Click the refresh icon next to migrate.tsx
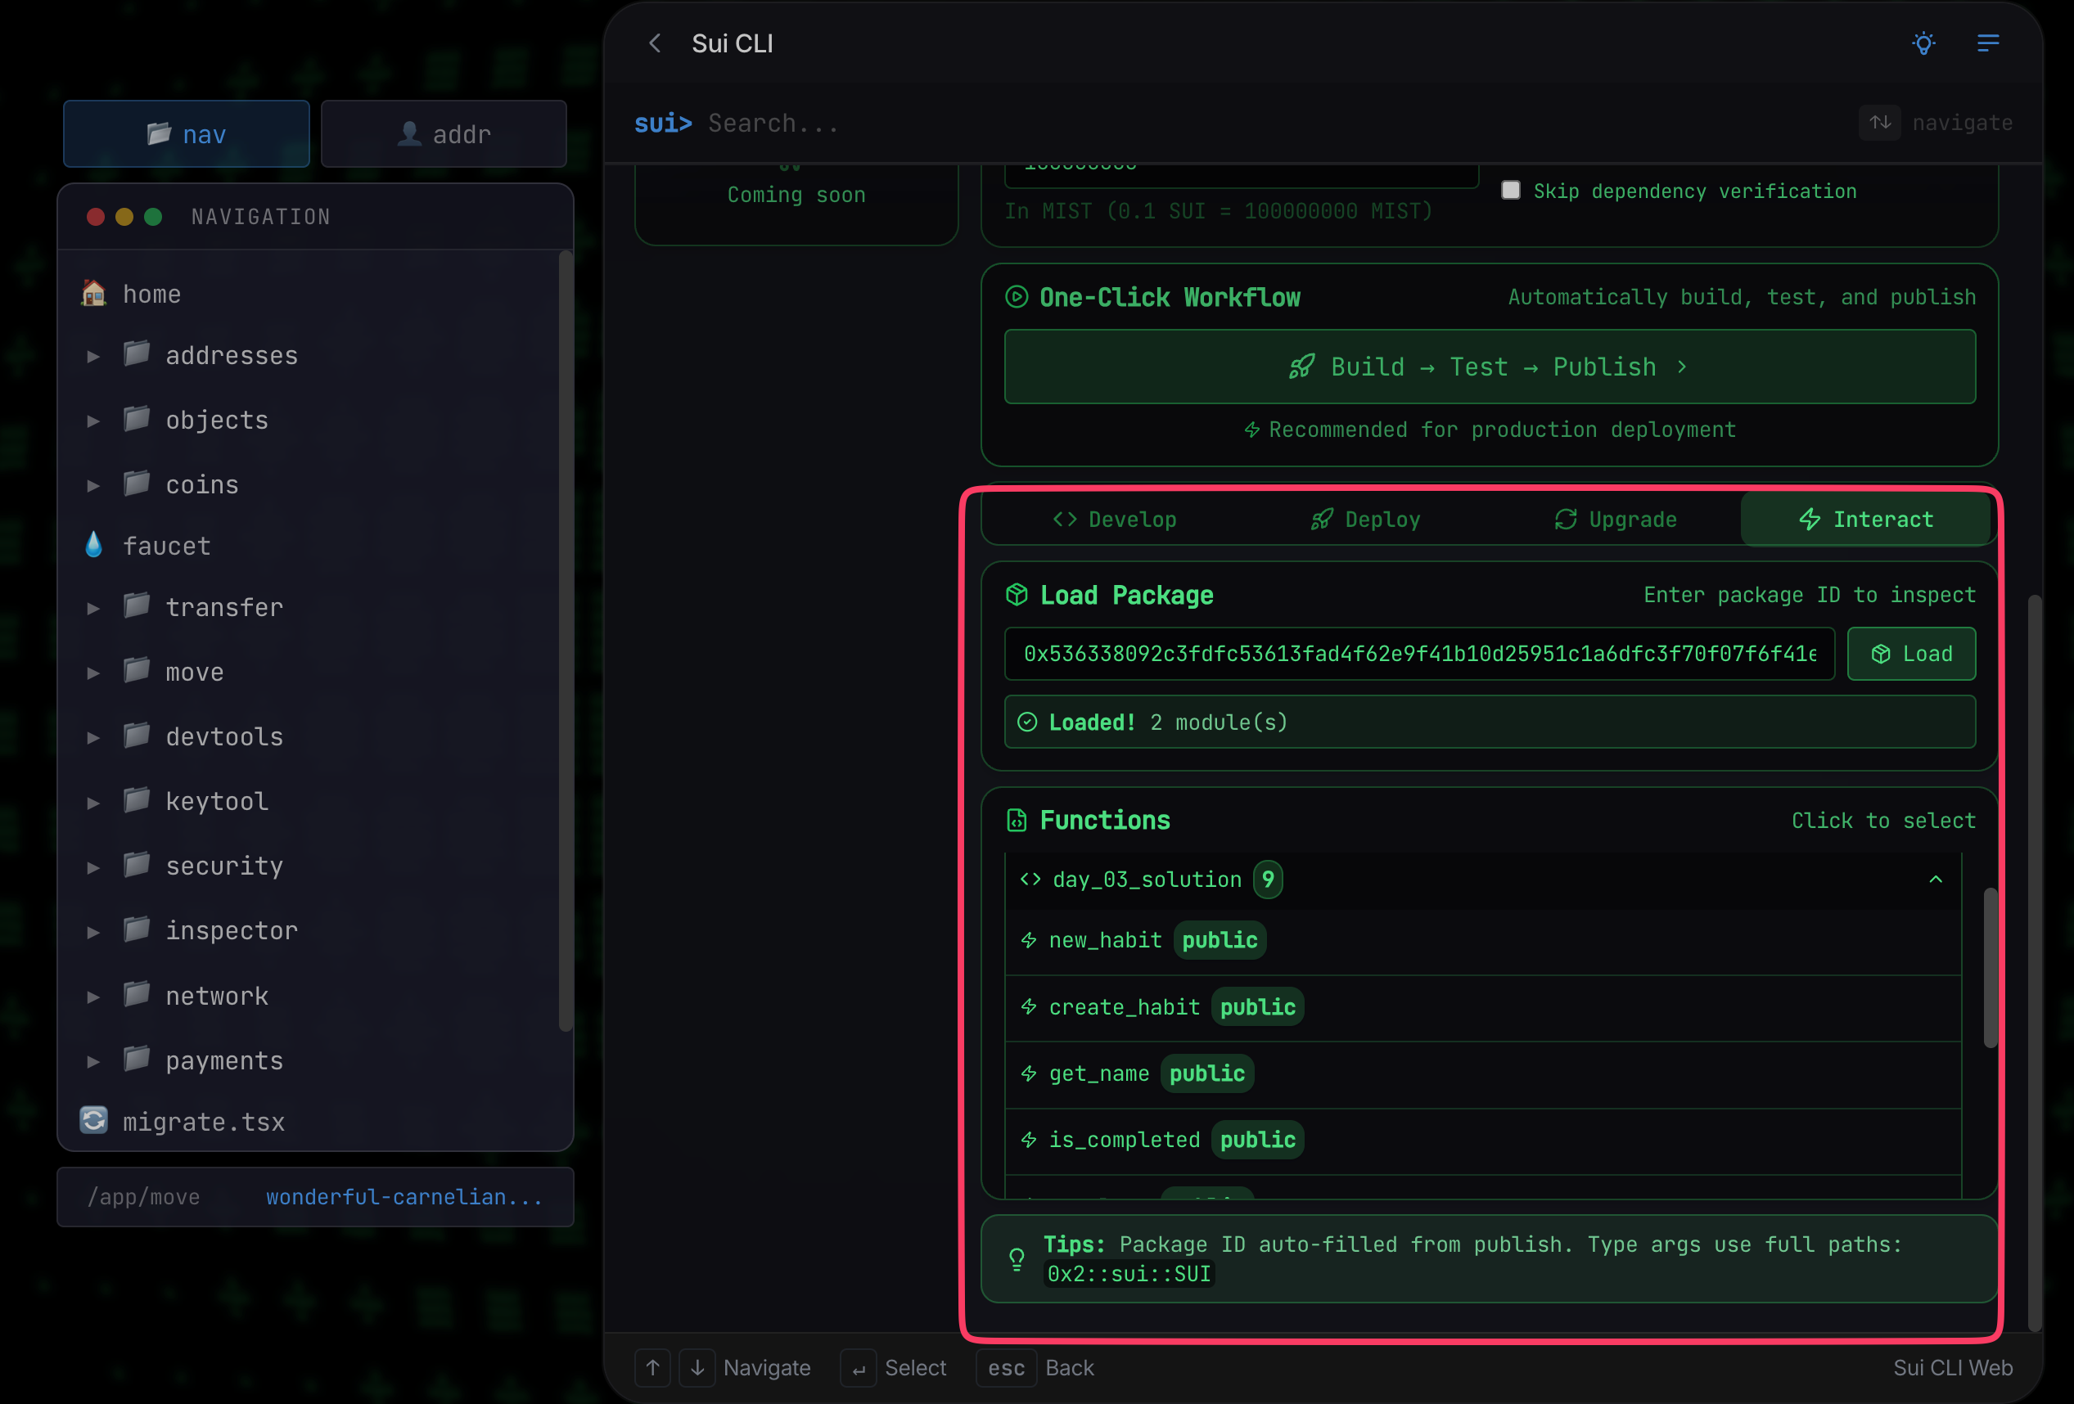This screenshot has height=1404, width=2074. click(x=92, y=1120)
